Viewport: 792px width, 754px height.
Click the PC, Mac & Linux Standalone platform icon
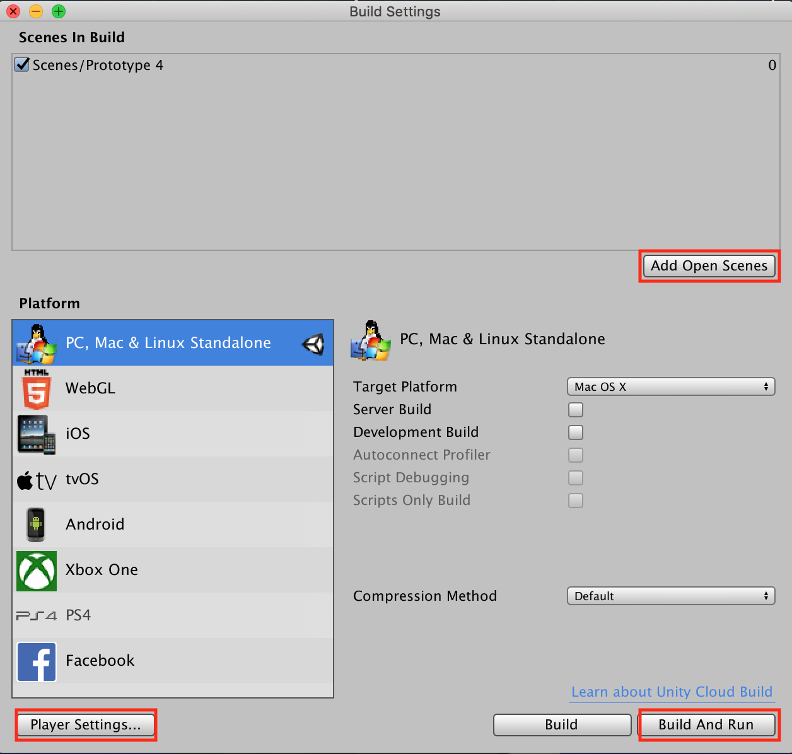37,344
